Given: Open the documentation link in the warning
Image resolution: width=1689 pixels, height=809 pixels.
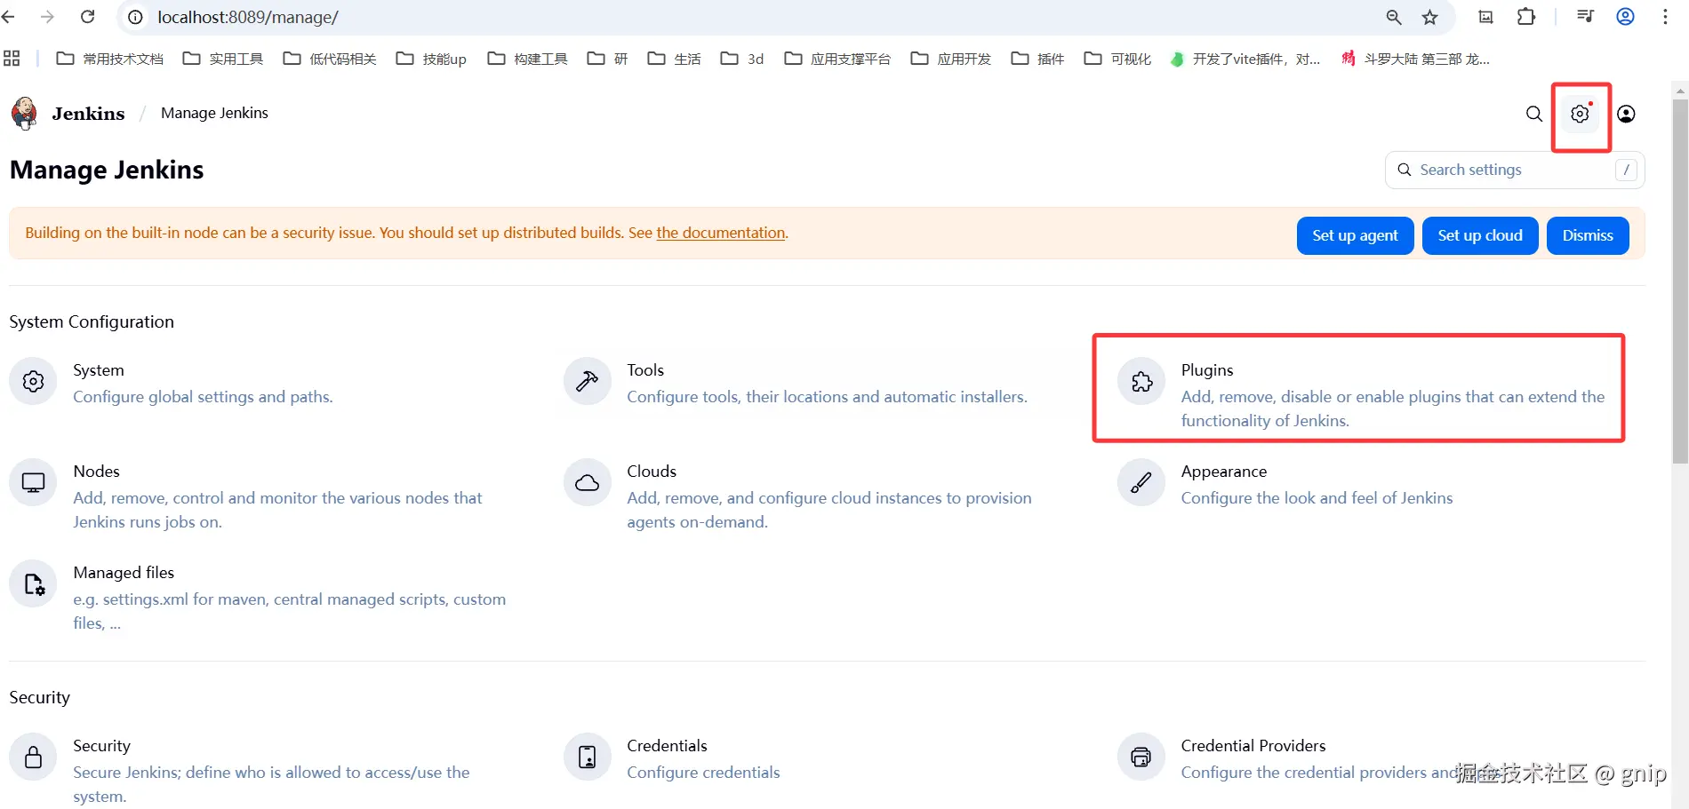Looking at the screenshot, I should point(721,233).
